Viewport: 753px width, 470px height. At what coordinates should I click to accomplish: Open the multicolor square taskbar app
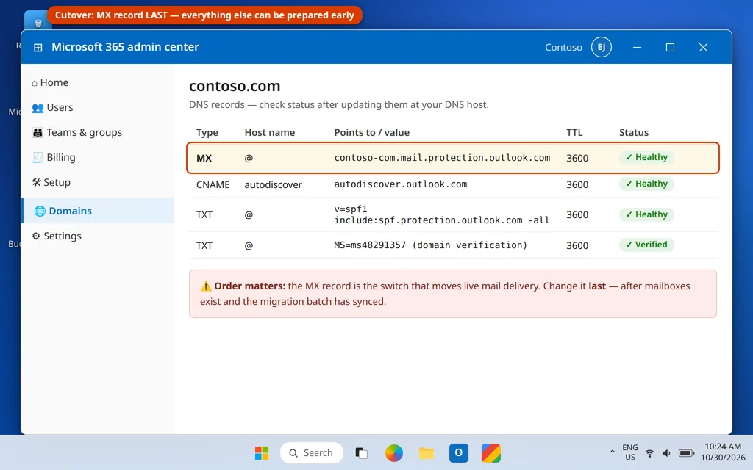pyautogui.click(x=490, y=452)
